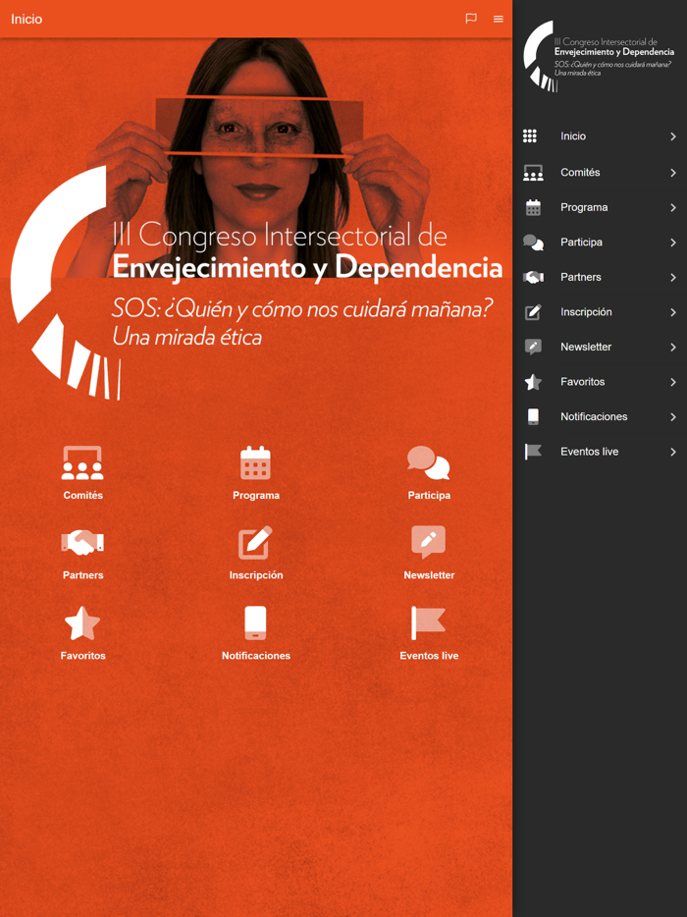Expand Inicio chevron in sidebar
The height and width of the screenshot is (917, 687).
pos(673,136)
